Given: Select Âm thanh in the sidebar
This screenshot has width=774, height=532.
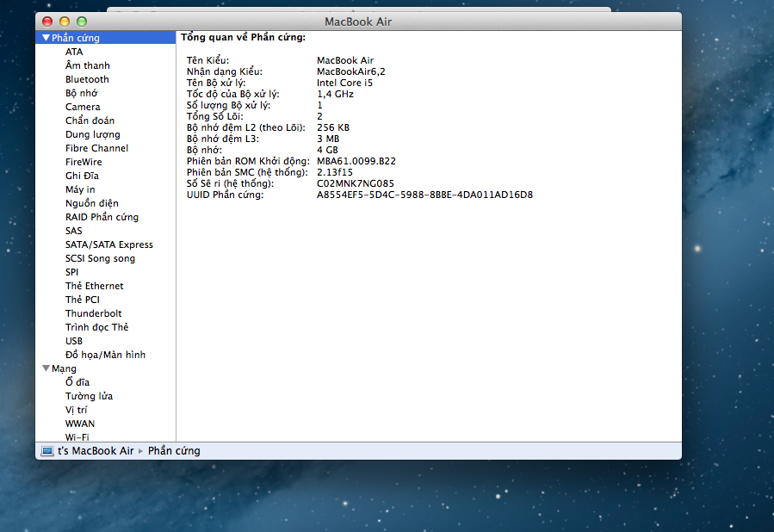Looking at the screenshot, I should click(x=87, y=65).
